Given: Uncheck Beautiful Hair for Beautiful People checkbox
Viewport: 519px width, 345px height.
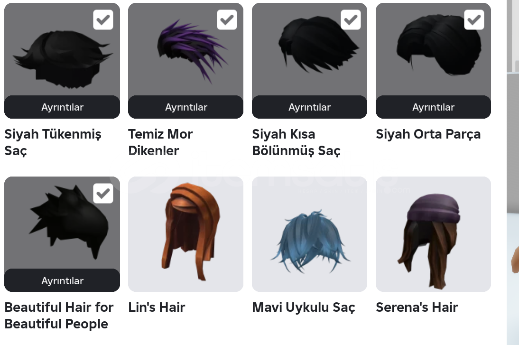Looking at the screenshot, I should coord(103,193).
